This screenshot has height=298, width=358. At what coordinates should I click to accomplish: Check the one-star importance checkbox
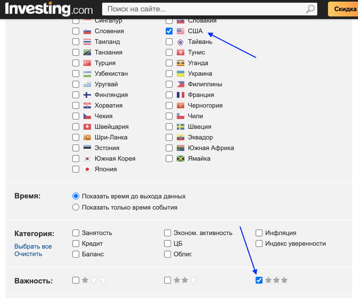pos(76,280)
